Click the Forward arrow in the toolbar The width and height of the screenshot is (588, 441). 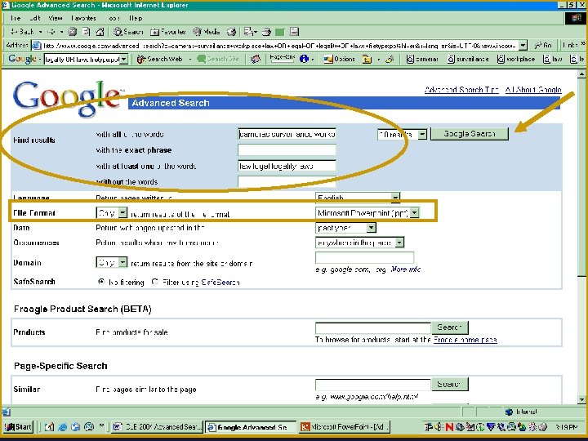pos(51,32)
